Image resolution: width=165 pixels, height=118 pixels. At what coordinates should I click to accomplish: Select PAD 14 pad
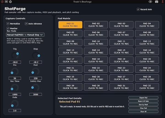pyautogui.click(x=96, y=51)
